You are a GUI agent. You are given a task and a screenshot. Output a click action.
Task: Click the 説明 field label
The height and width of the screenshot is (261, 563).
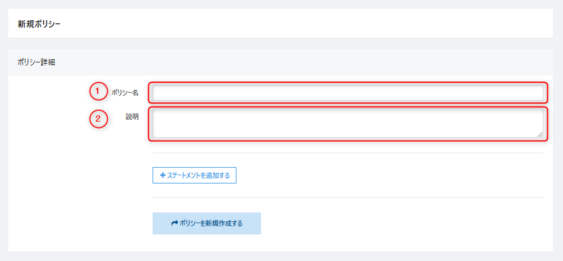(x=132, y=117)
